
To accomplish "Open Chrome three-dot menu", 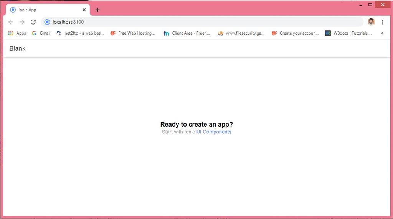I will click(383, 22).
